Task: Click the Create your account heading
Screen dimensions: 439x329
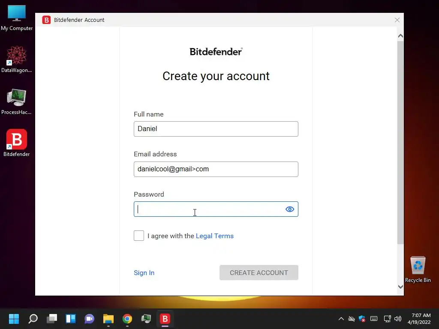Action: point(216,76)
